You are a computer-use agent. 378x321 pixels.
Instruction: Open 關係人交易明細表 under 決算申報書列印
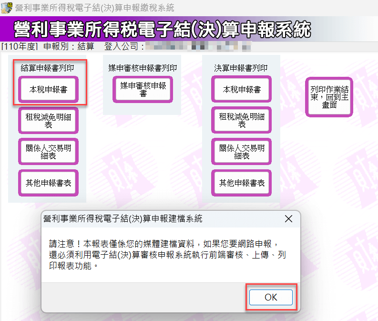tap(241, 152)
